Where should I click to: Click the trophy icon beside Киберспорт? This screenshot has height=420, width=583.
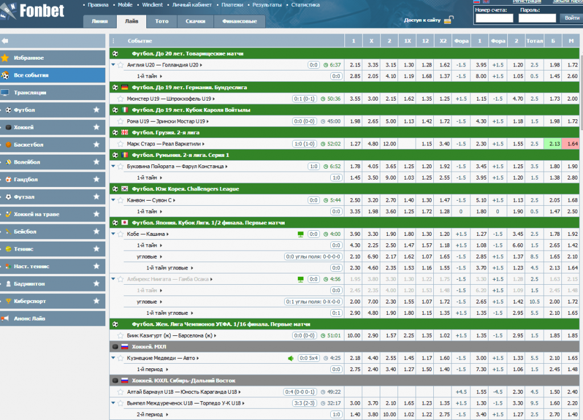[x=8, y=301]
